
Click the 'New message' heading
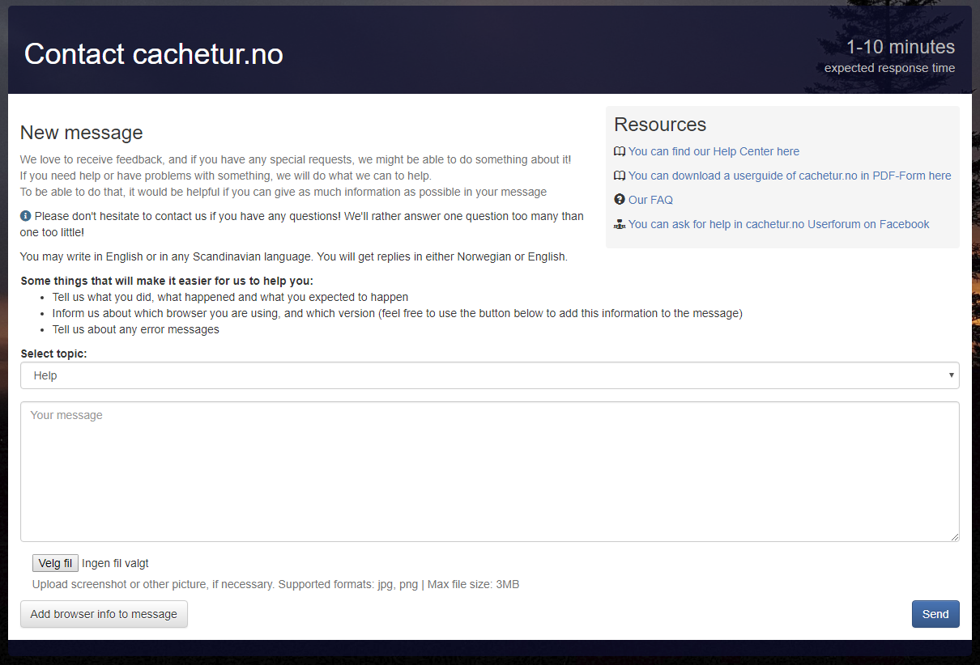pos(81,133)
